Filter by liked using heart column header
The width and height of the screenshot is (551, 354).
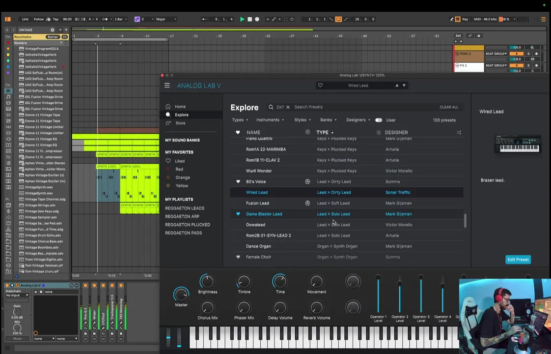pos(238,133)
